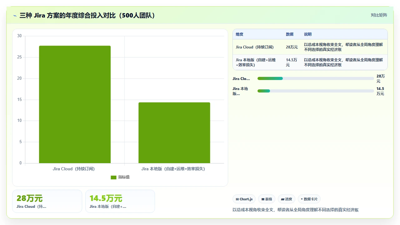
Task: Click the x-axis label Jira Cloud（持续订阅）
Action: point(74,169)
